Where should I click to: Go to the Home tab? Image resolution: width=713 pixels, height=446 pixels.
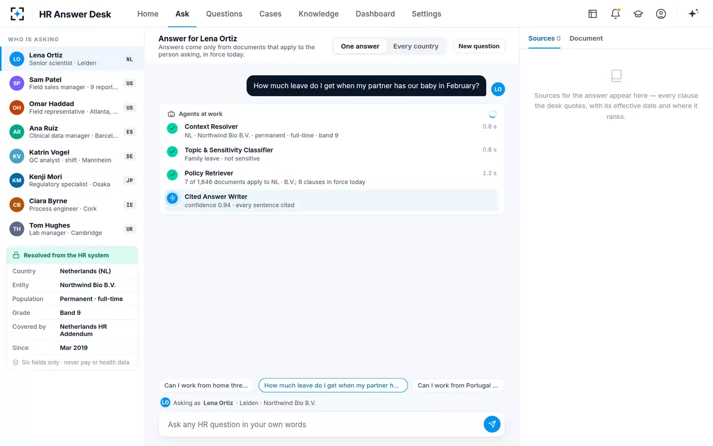point(148,14)
